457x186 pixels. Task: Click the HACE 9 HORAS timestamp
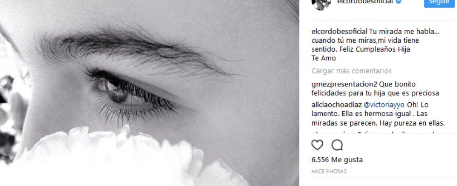pos(329,172)
